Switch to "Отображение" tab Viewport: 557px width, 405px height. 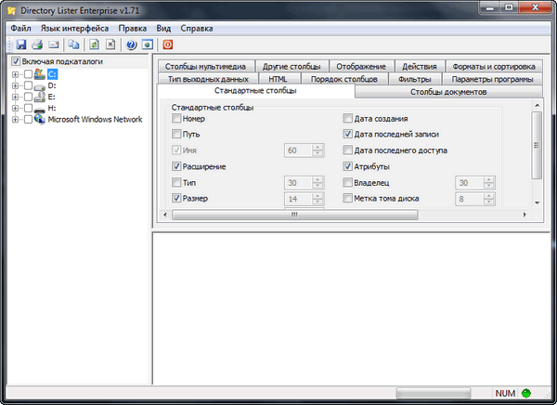[361, 67]
